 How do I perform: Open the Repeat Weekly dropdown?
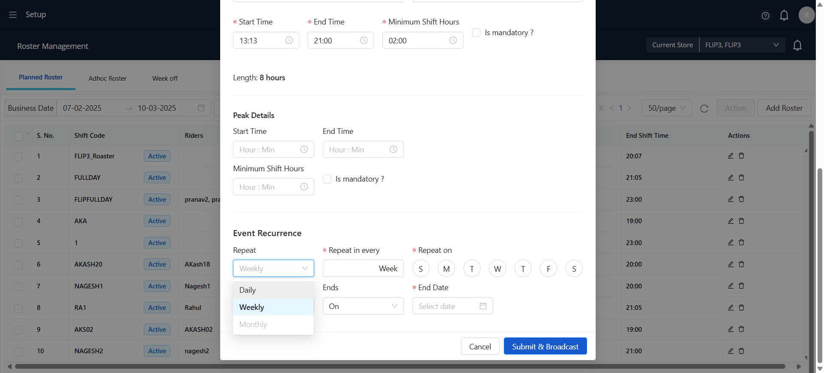click(273, 268)
